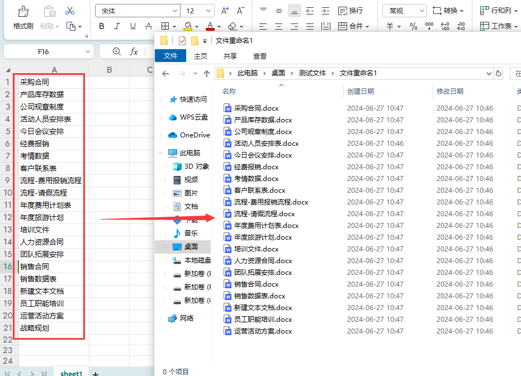
Task: Open the recent locations dropdown arrow
Action: click(x=195, y=74)
